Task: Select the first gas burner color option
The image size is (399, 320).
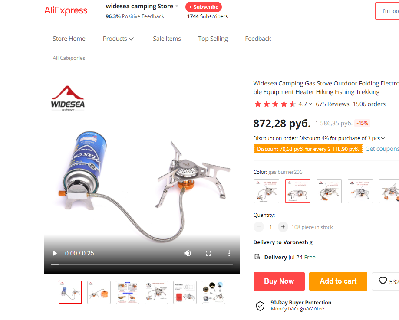Action: tap(267, 191)
